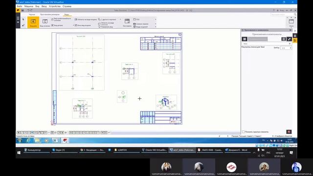Toggle Показать скрытые элементы checkbox
The image size is (313, 176).
click(244, 132)
